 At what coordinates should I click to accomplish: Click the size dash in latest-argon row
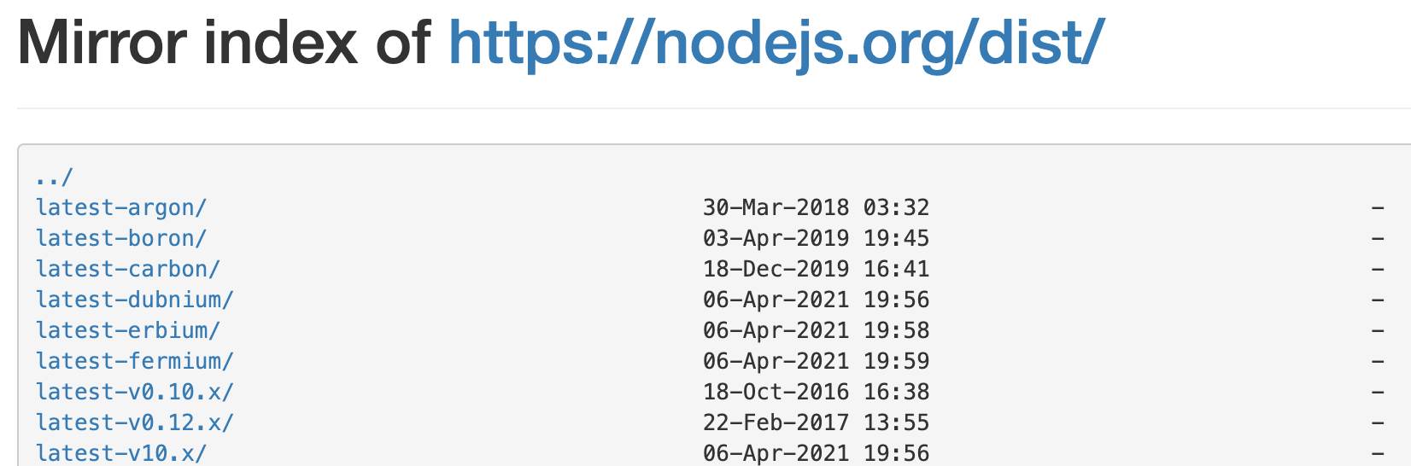click(1377, 207)
